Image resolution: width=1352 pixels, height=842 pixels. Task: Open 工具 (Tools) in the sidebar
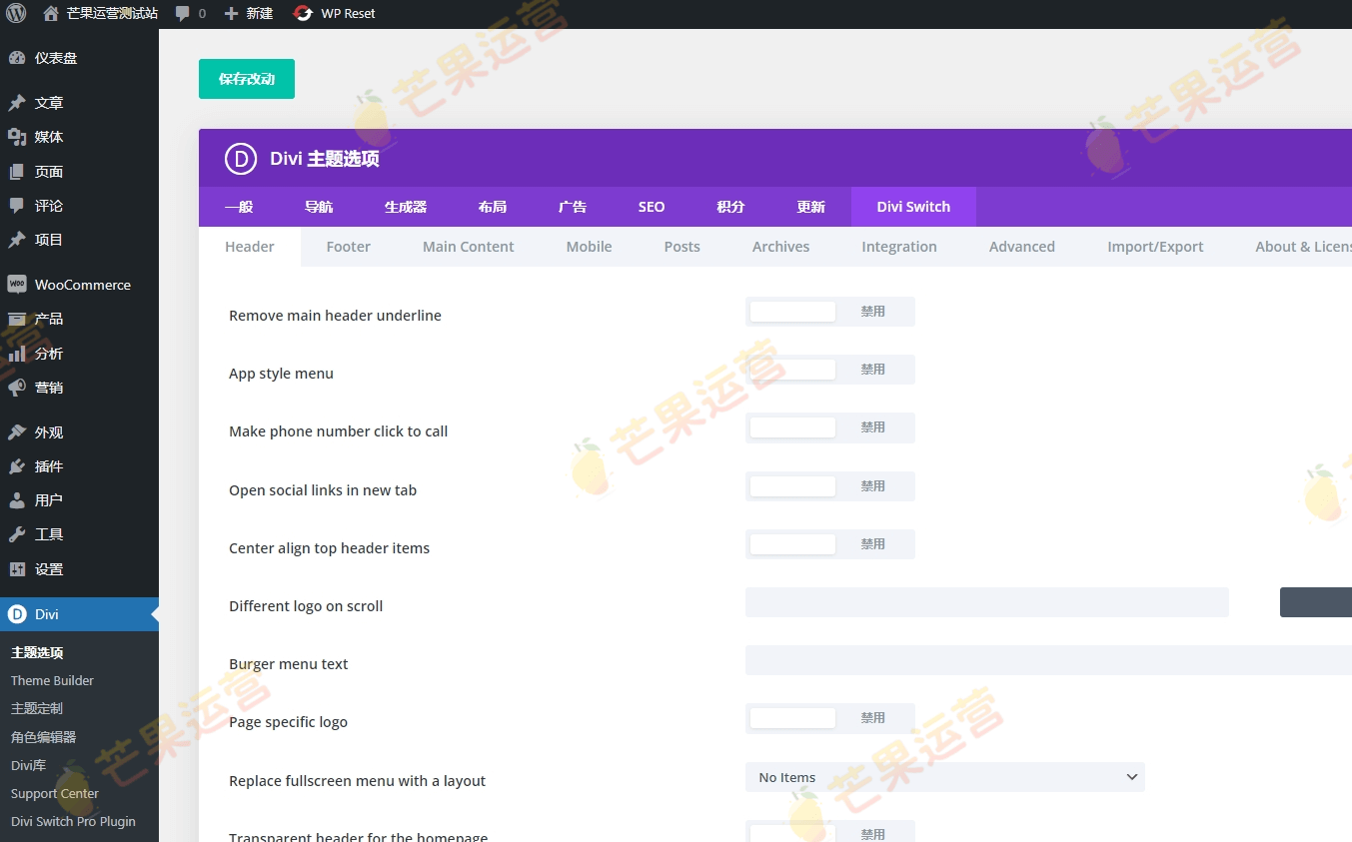pos(45,533)
